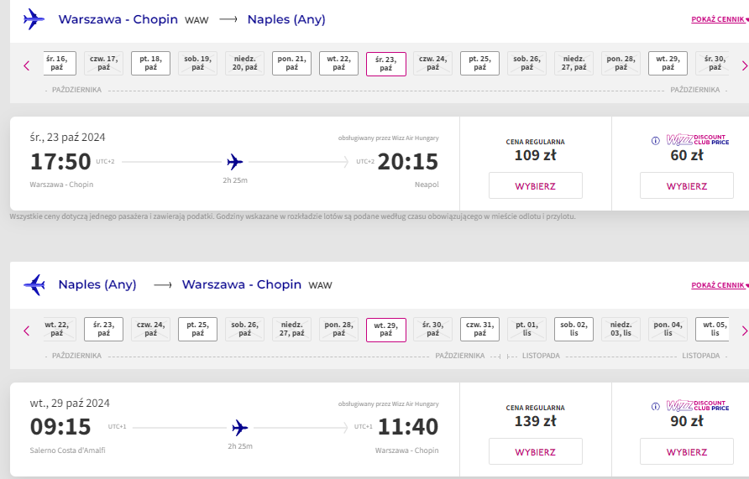Expand return POKAŻ CENNIK price list
Screen dimensions: 749x479
(x=720, y=285)
